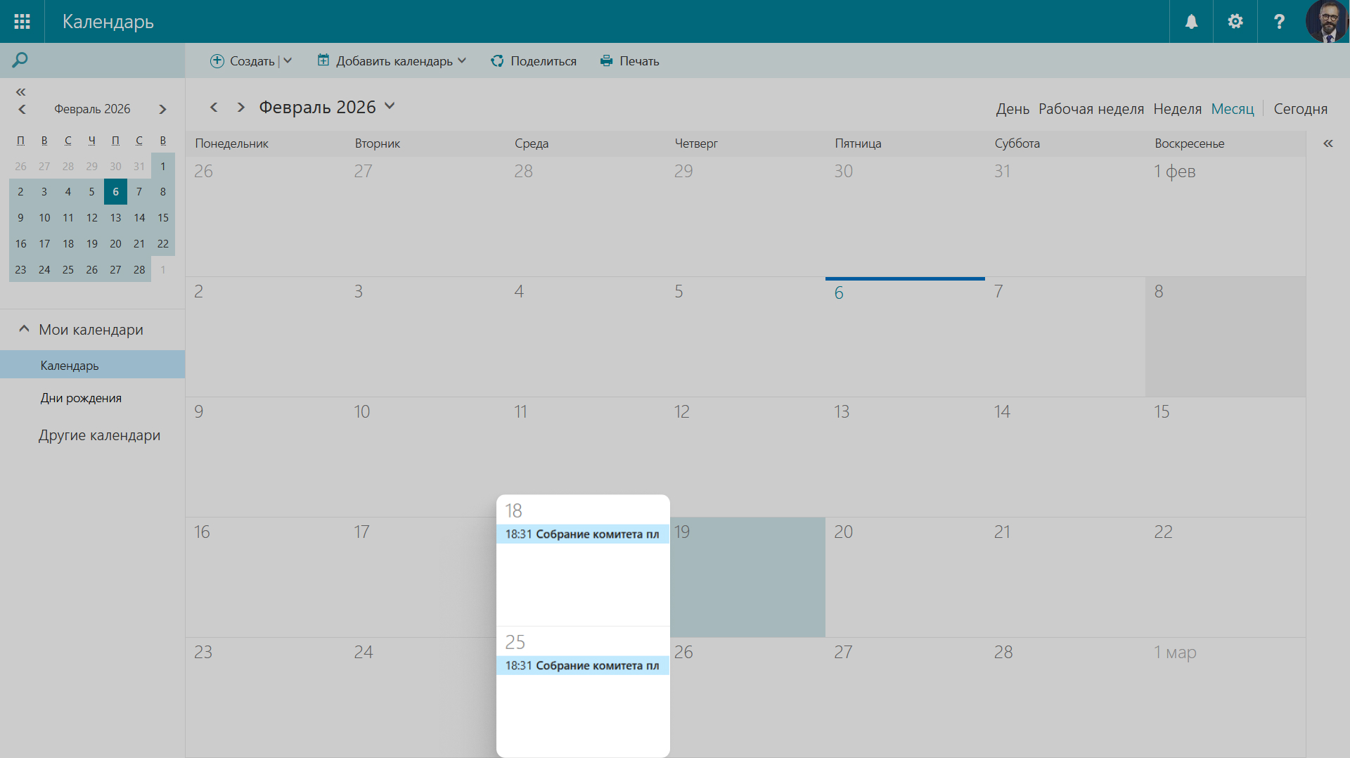Click the help question mark icon

1279,21
